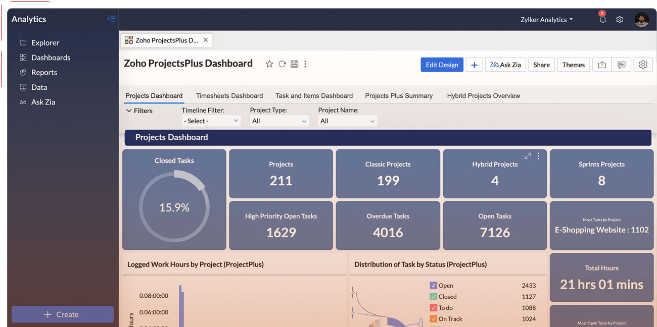Click the blue-outlined plus button
Image resolution: width=657 pixels, height=327 pixels.
[474, 65]
